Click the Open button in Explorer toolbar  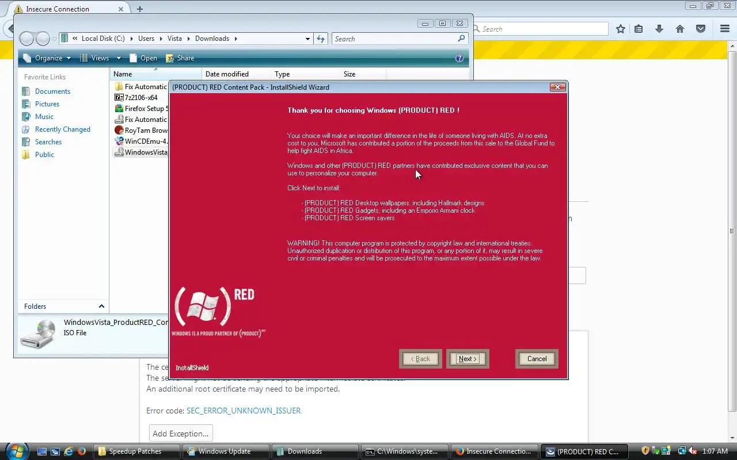(143, 58)
